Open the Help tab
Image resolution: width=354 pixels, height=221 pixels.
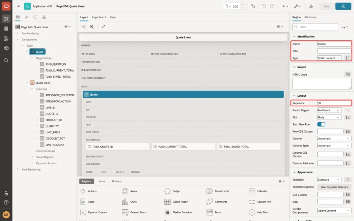coord(113,17)
